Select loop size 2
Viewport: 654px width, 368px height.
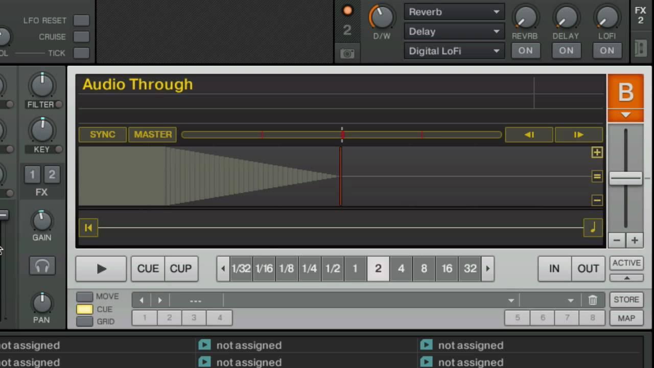tap(378, 269)
